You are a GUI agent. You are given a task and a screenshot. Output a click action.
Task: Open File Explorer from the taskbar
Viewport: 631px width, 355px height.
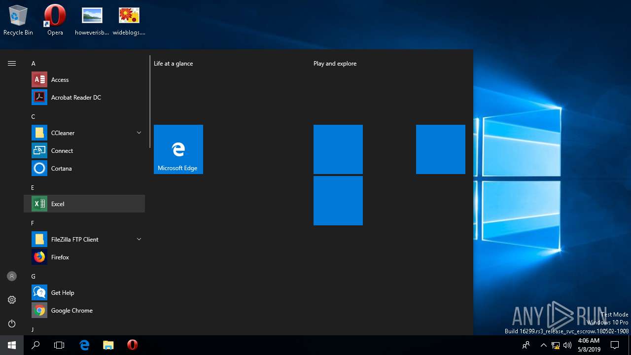(x=108, y=345)
